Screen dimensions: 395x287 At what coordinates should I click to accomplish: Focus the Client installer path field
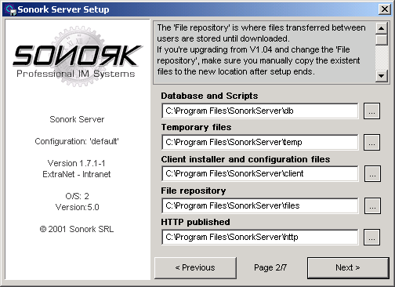260,173
